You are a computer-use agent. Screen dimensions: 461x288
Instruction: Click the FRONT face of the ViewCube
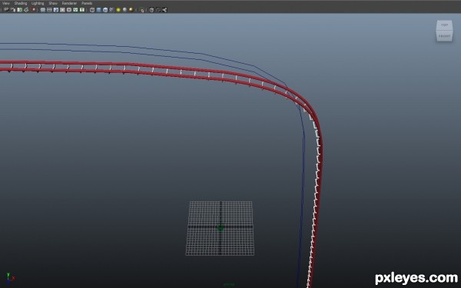444,36
